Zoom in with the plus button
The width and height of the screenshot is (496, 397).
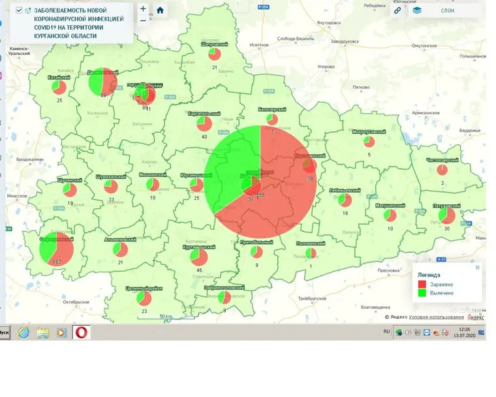point(143,9)
